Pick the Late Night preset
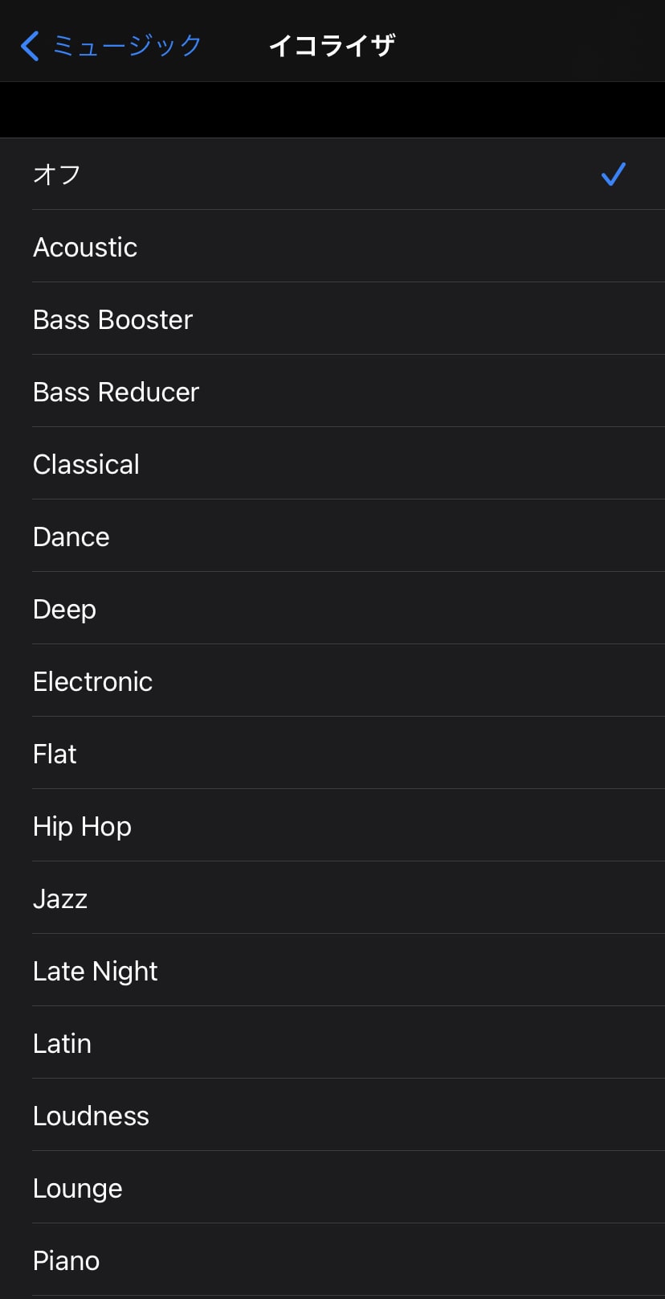This screenshot has height=1299, width=665. coord(95,971)
